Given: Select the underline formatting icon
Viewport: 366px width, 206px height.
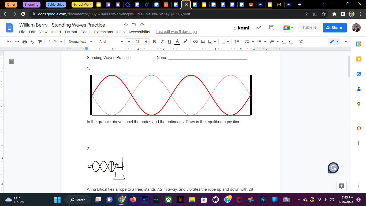Looking at the screenshot, I should point(169,42).
